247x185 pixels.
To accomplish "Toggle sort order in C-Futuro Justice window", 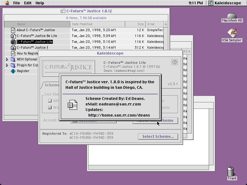I will (166, 24).
